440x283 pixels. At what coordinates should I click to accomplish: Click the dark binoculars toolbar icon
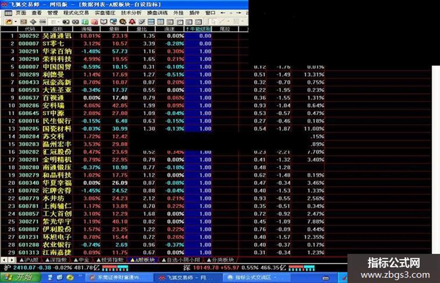pyautogui.click(x=66, y=21)
